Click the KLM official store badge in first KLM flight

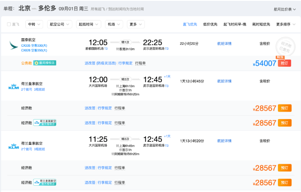[x=45, y=123]
